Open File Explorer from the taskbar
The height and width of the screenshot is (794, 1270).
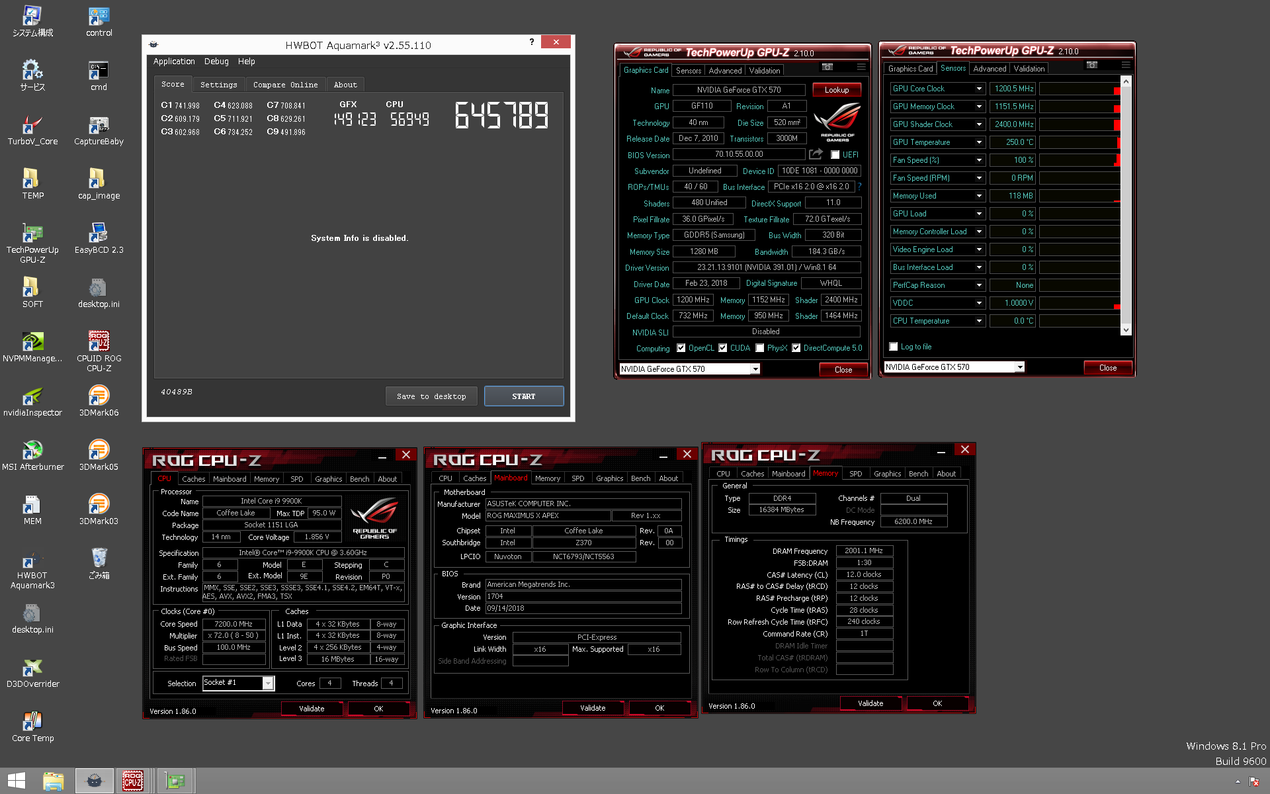pos(54,781)
